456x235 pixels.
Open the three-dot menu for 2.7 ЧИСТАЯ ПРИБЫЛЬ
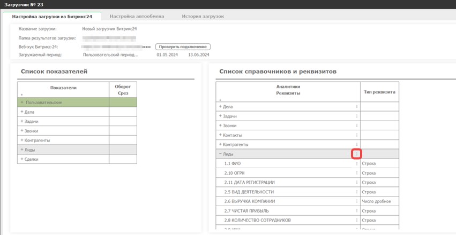357,210
